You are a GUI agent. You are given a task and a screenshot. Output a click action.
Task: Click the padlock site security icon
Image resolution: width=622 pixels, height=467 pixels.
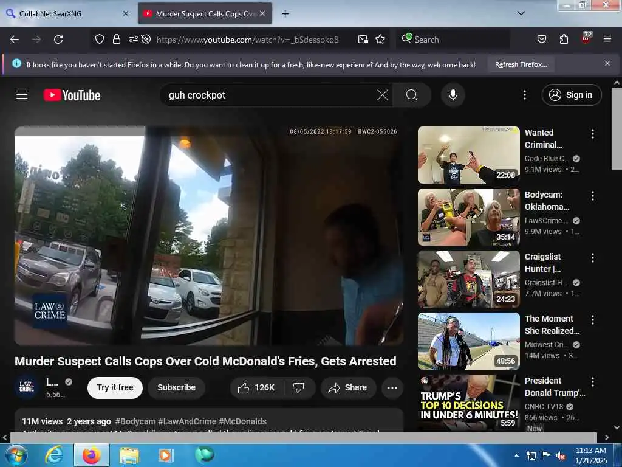click(x=116, y=40)
